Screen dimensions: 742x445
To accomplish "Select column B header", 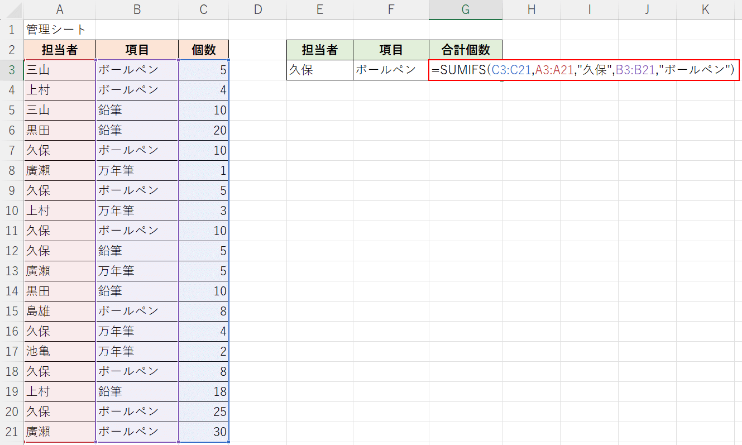I will [x=137, y=9].
